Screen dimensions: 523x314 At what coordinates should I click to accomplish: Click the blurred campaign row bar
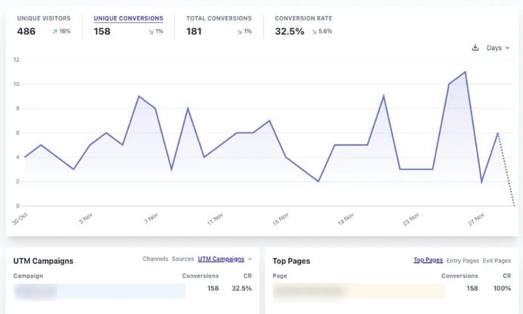[100, 291]
